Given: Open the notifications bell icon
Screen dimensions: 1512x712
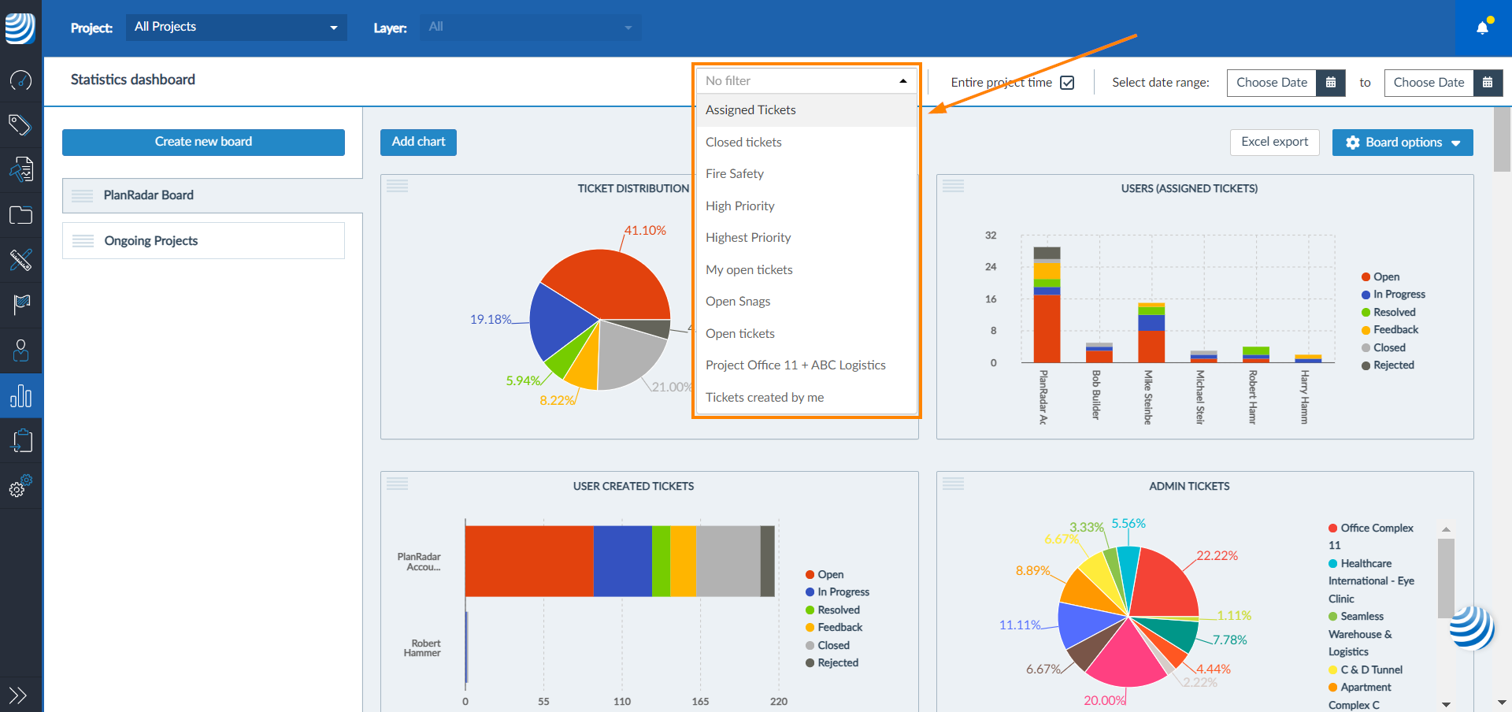Looking at the screenshot, I should 1482,28.
